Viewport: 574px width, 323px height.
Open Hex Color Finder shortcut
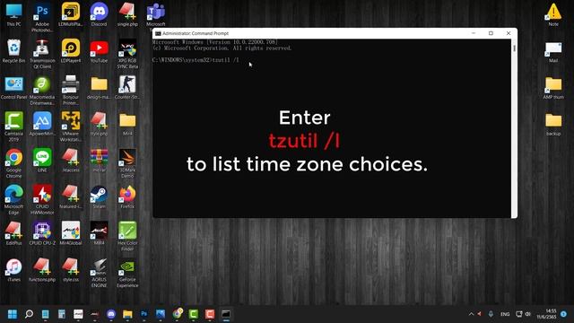click(127, 236)
